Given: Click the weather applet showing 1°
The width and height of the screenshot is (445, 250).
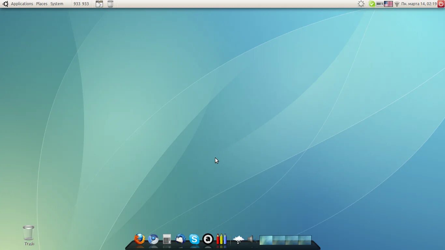Looking at the screenshot, I should (239, 239).
